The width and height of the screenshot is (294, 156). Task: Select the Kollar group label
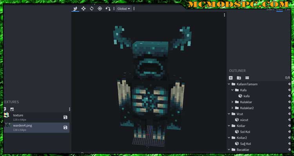(241, 126)
